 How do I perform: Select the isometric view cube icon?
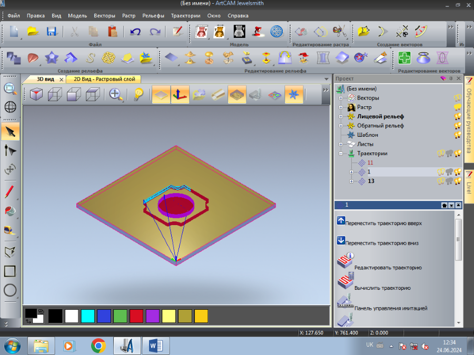pos(36,95)
